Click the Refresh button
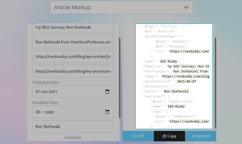This screenshot has height=144, width=242. [201, 136]
